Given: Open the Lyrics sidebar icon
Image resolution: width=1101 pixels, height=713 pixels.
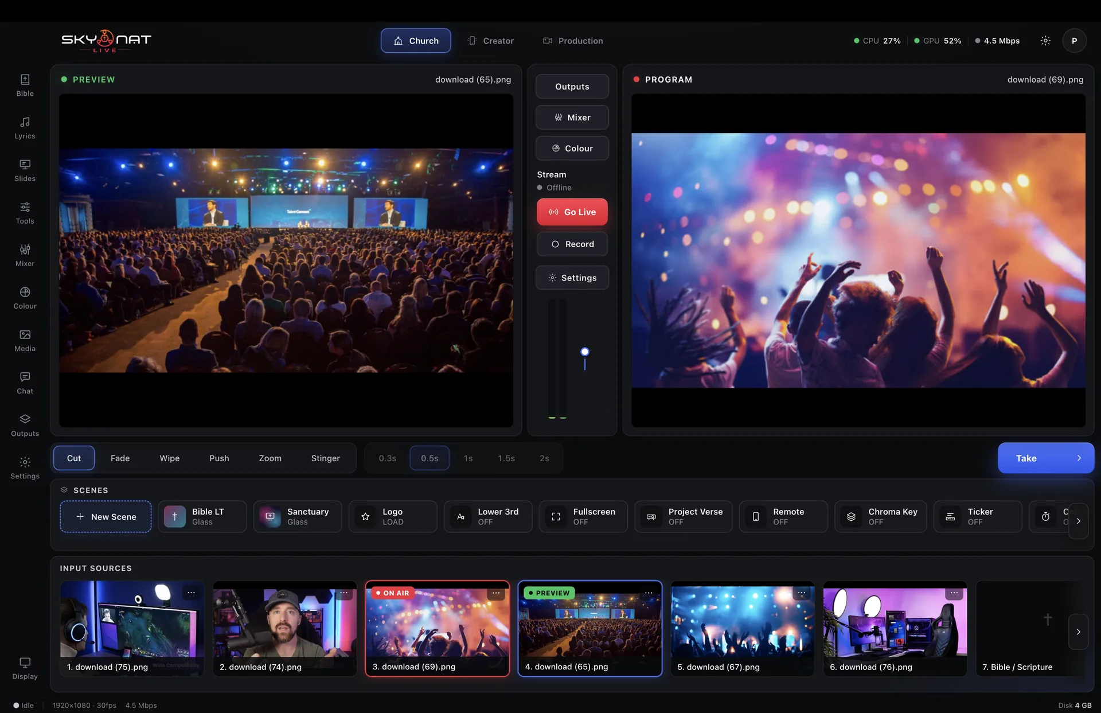Looking at the screenshot, I should click(25, 128).
